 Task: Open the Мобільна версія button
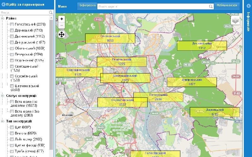click(227, 6)
